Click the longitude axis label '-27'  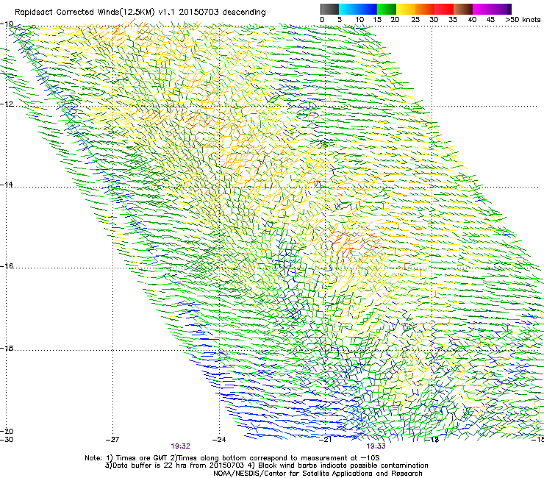pyautogui.click(x=112, y=440)
